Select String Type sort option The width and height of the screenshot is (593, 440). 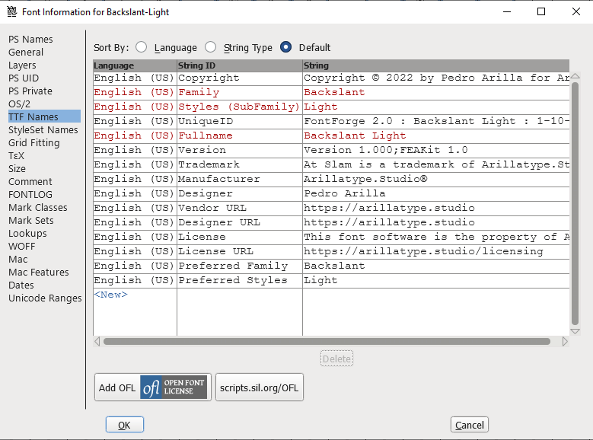pyautogui.click(x=211, y=47)
